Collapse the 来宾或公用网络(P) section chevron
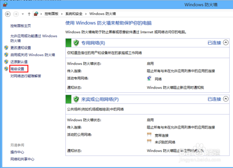The width and height of the screenshot is (233, 168). tap(226, 99)
